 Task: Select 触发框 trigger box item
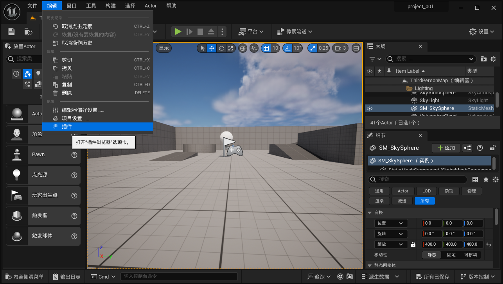[x=43, y=216]
